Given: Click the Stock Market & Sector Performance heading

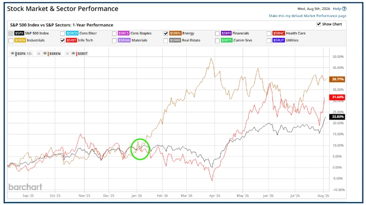Looking at the screenshot, I should 63,8.
